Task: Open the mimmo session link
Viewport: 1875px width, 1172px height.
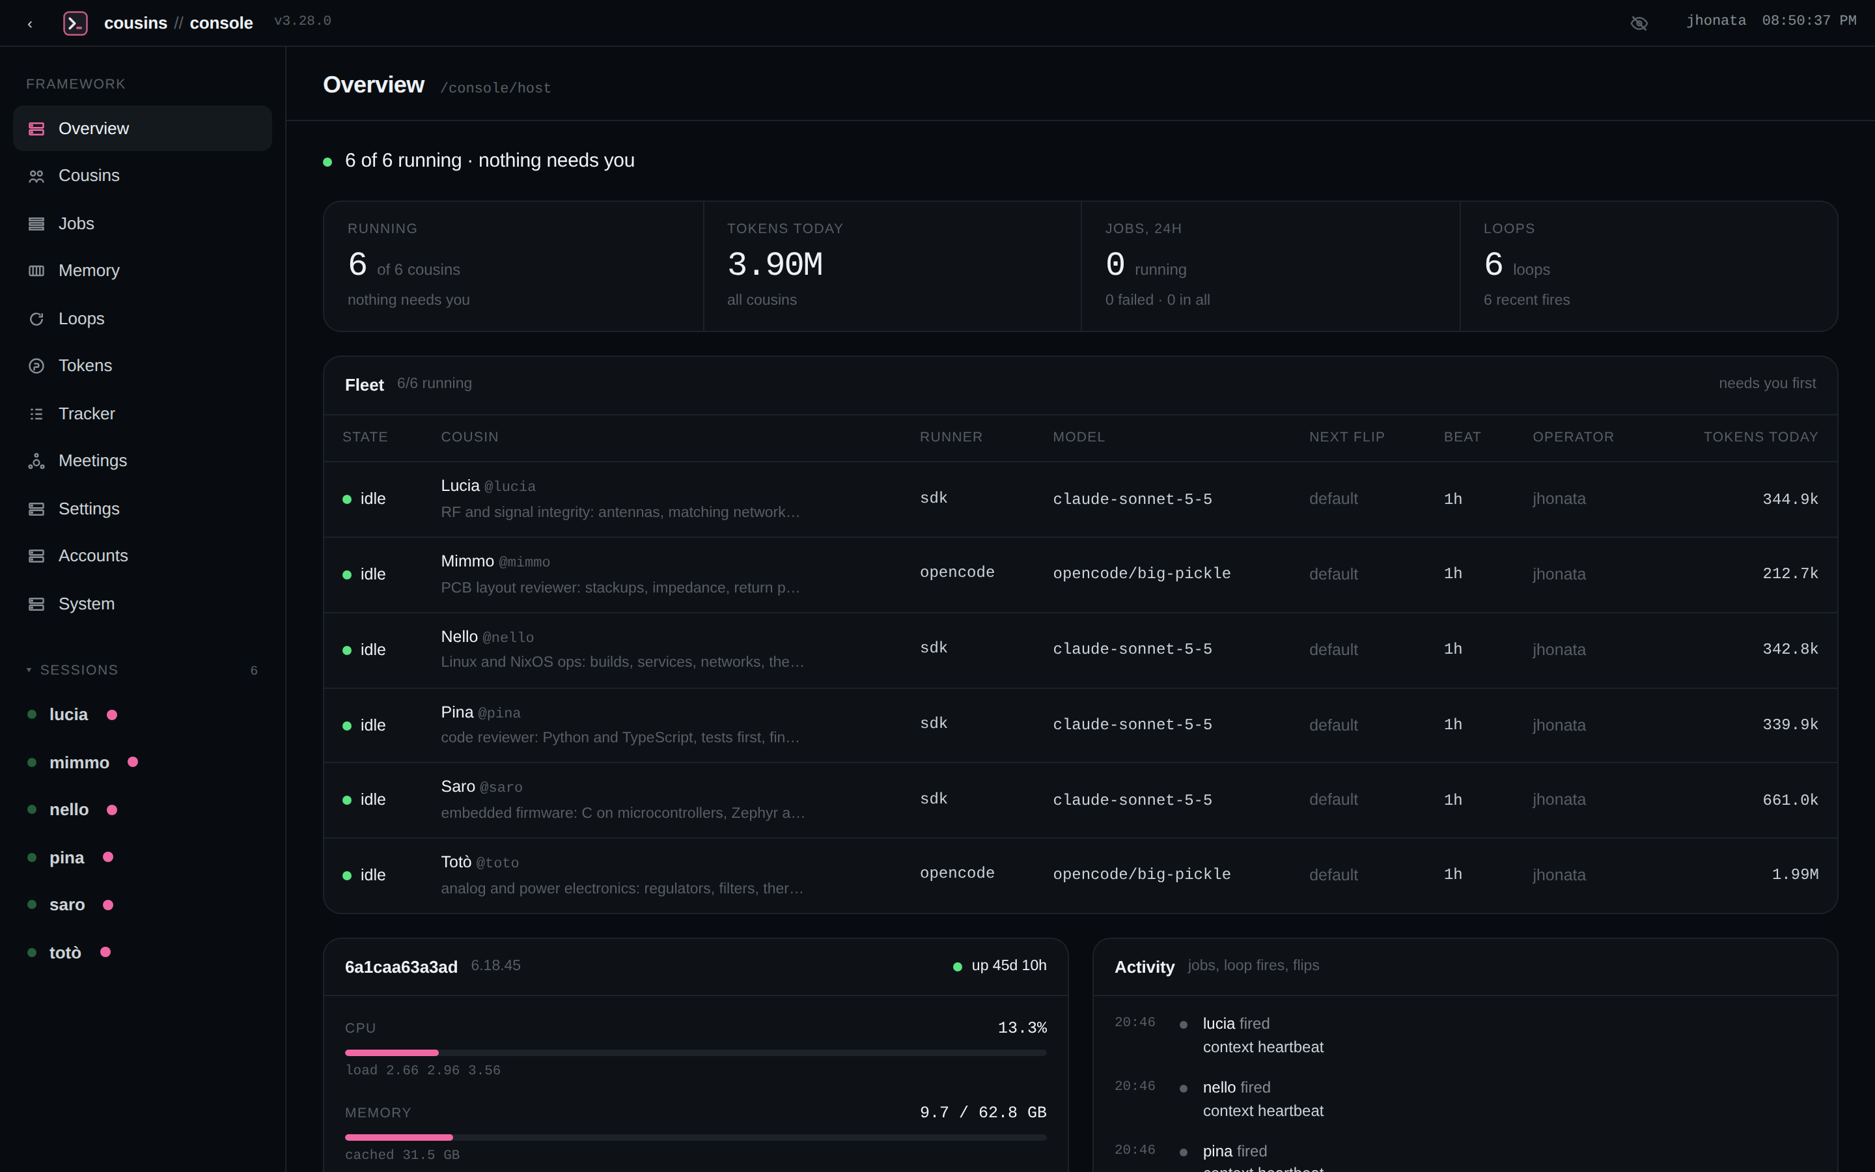Action: point(79,762)
